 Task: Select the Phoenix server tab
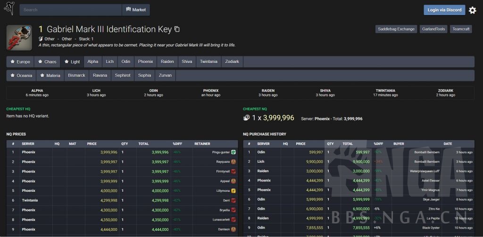click(x=145, y=62)
